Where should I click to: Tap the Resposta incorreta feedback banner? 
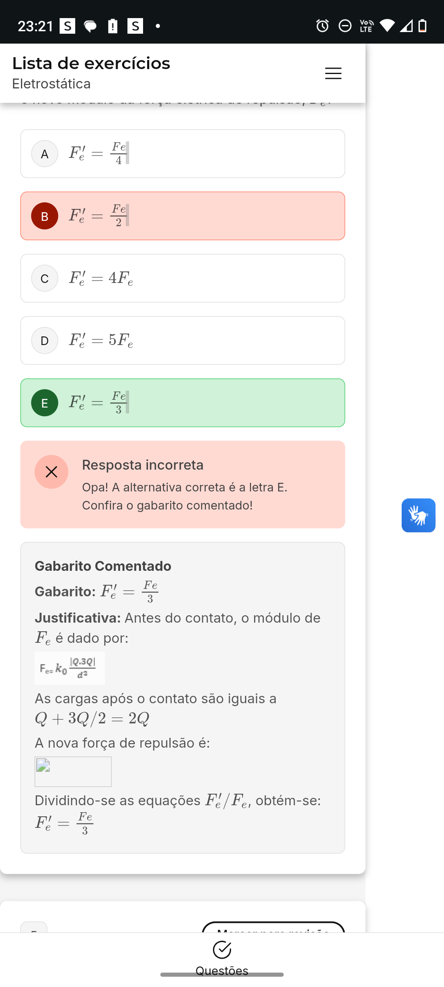(183, 484)
